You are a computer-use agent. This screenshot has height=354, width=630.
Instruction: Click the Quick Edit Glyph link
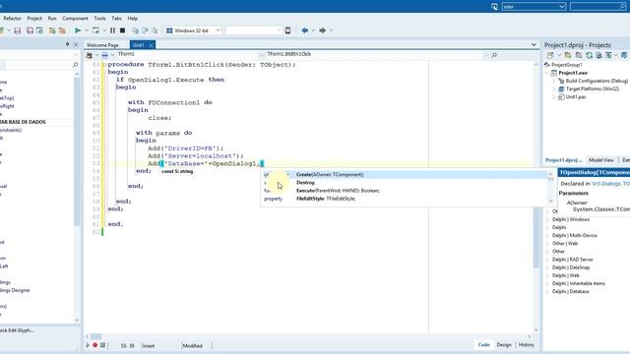(17, 330)
